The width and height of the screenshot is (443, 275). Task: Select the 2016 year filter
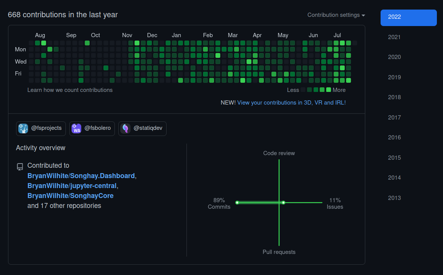point(394,137)
